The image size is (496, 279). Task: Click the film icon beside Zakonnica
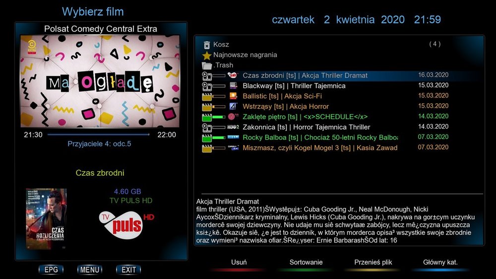tap(207, 128)
